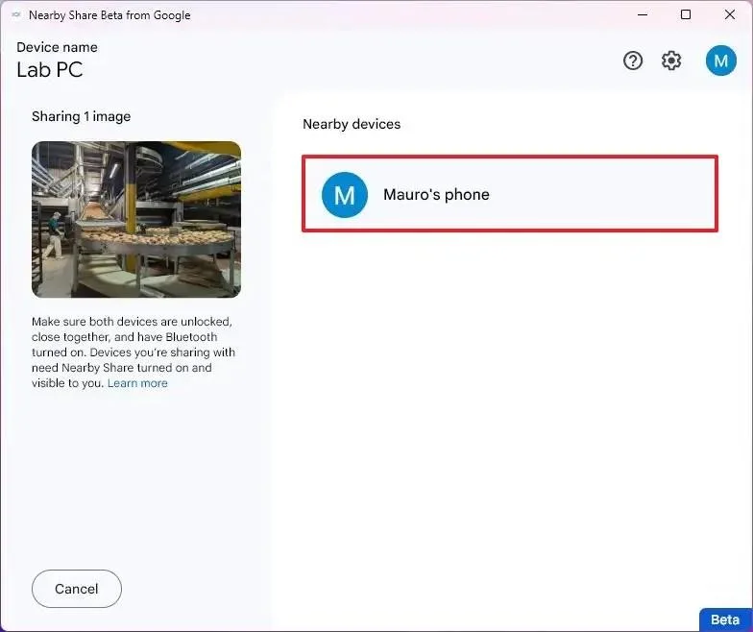Maximize the Nearby Share window
This screenshot has height=632, width=753.
[x=686, y=15]
